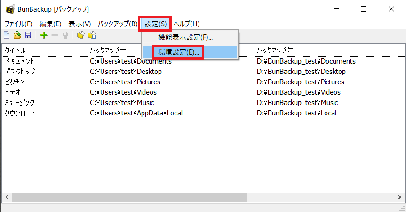Open the 表示(V) menu

pyautogui.click(x=80, y=24)
